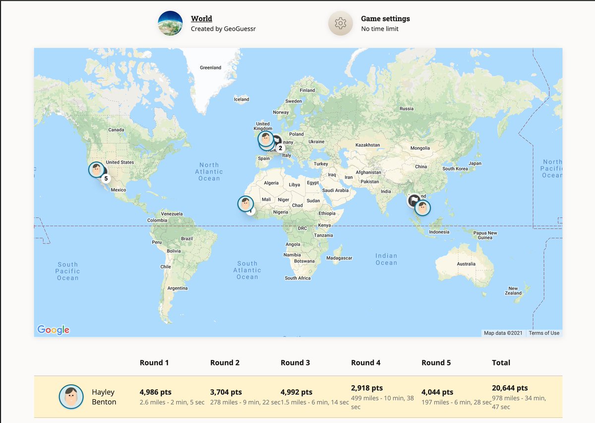Click the Indian Ocean label
This screenshot has height=423, width=595.
(386, 259)
